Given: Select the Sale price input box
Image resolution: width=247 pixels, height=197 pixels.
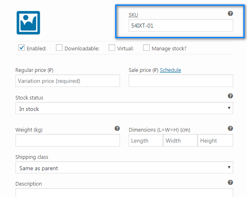Looking at the screenshot, I should pyautogui.click(x=180, y=81).
